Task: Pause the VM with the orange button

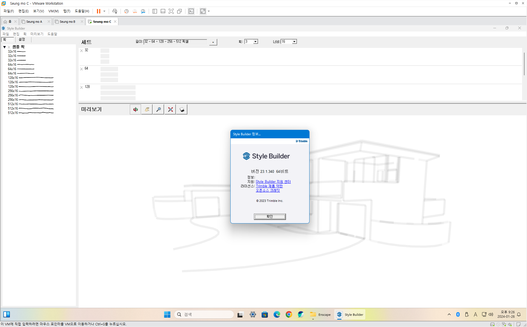Action: pos(99,11)
